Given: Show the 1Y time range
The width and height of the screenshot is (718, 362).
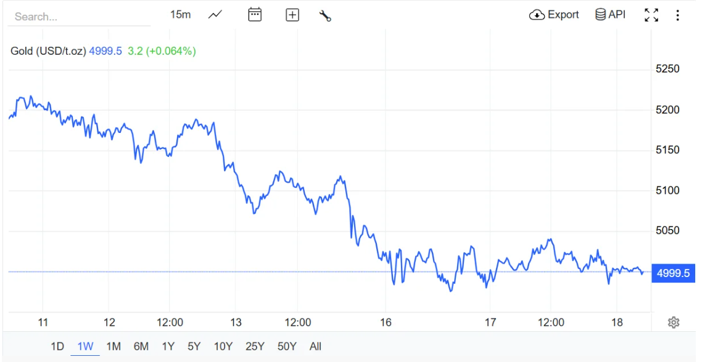Looking at the screenshot, I should tap(168, 347).
